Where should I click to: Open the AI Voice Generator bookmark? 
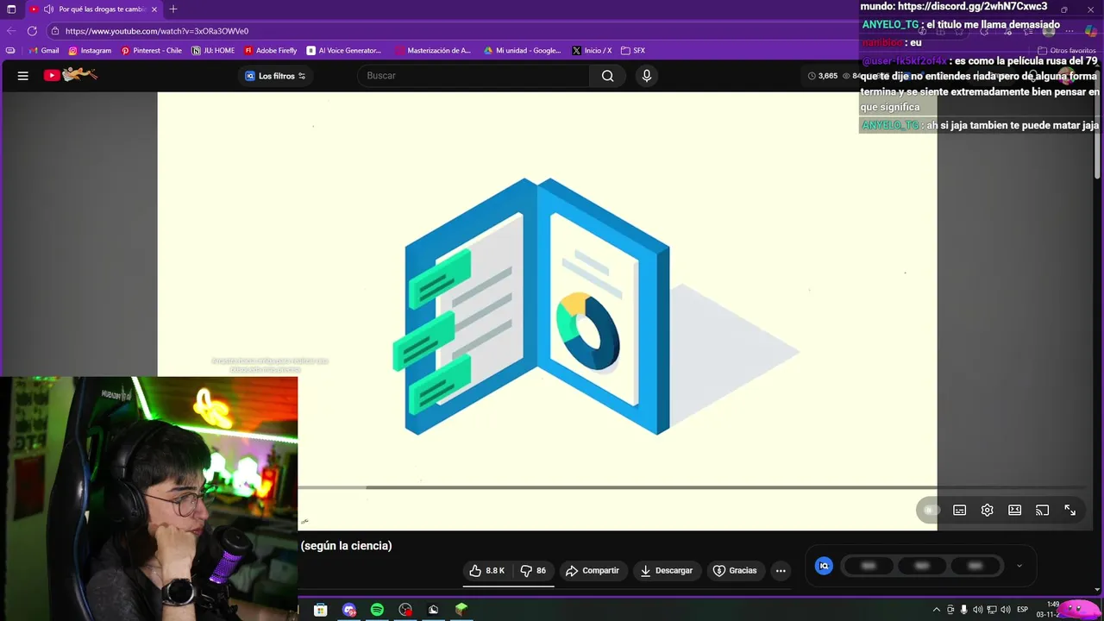click(x=343, y=50)
